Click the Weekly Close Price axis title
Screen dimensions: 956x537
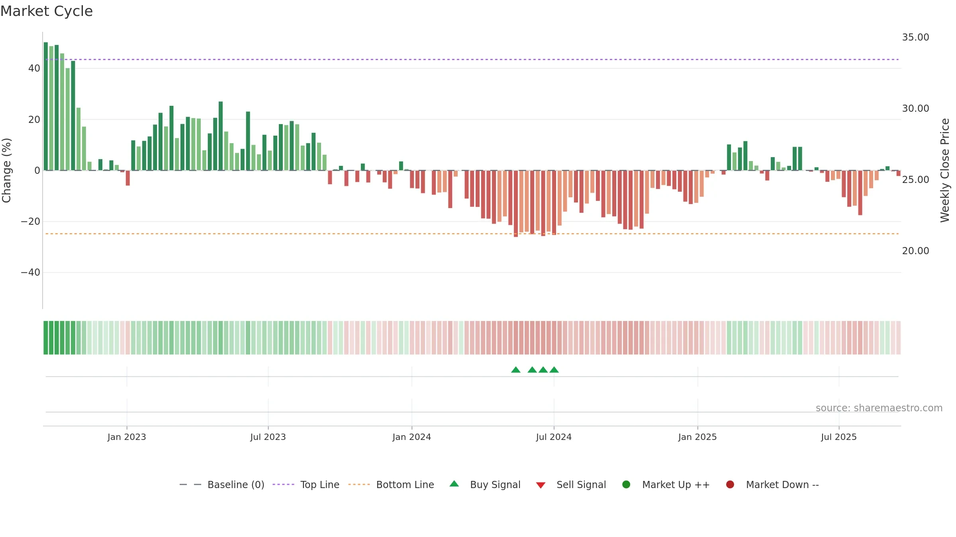[x=945, y=170]
